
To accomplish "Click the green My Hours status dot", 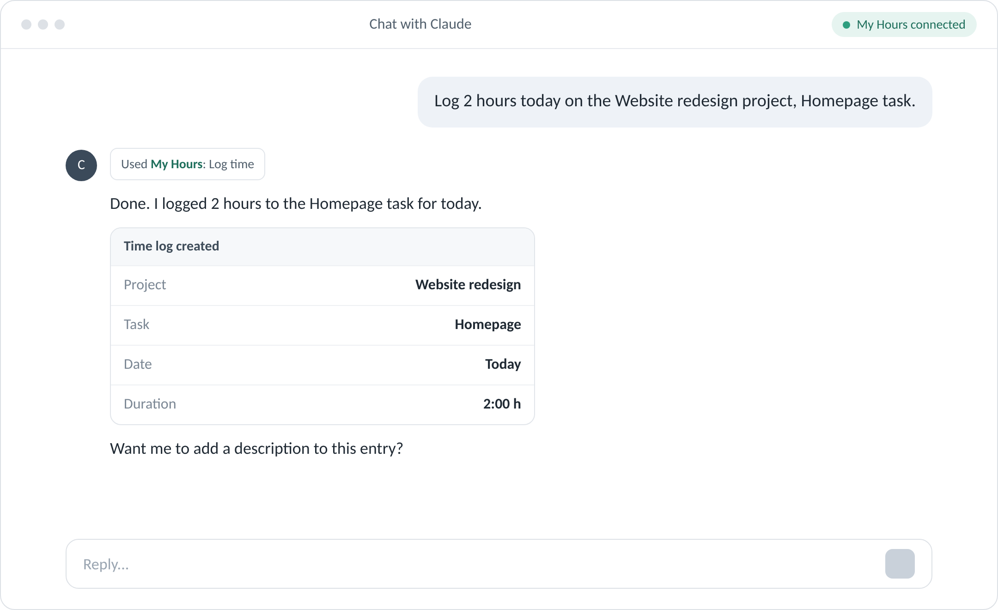I will coord(846,25).
